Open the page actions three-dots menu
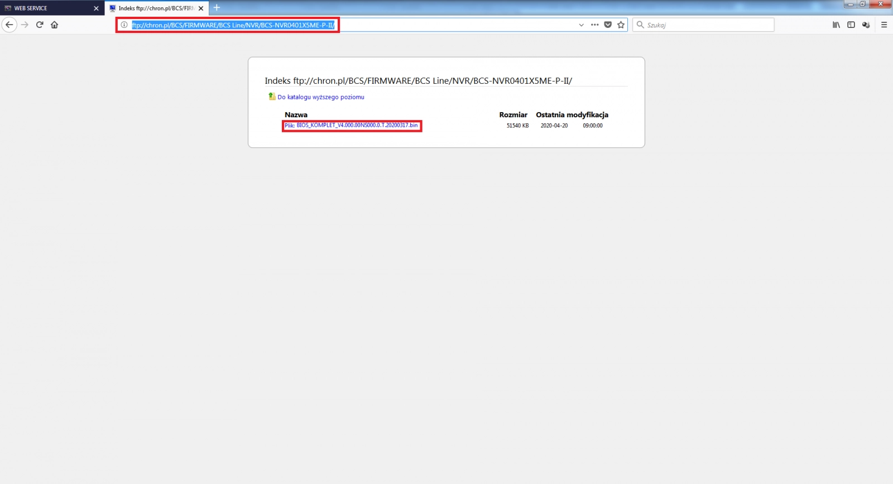This screenshot has height=484, width=893. click(x=595, y=25)
